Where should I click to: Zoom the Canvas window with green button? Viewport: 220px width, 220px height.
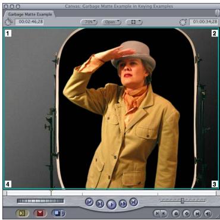coord(18,7)
